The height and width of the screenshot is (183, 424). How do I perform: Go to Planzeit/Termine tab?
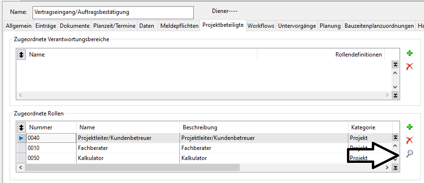click(114, 26)
